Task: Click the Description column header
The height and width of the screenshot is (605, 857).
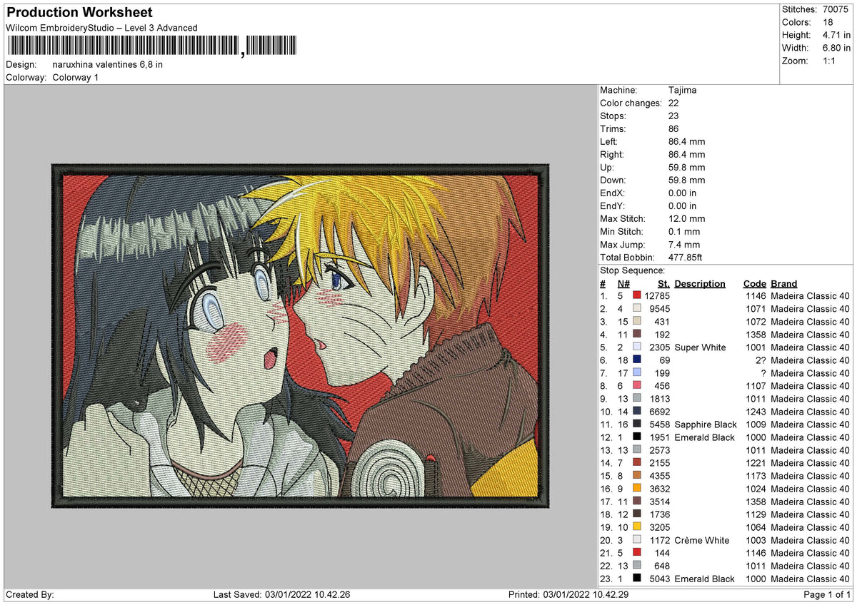Action: point(699,283)
